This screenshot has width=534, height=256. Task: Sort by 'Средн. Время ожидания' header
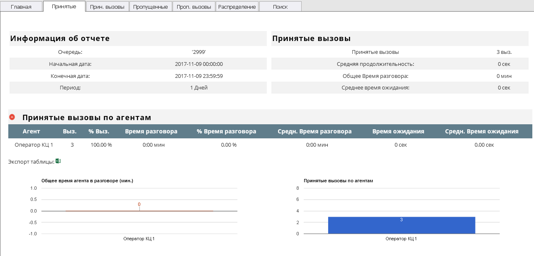tap(482, 131)
